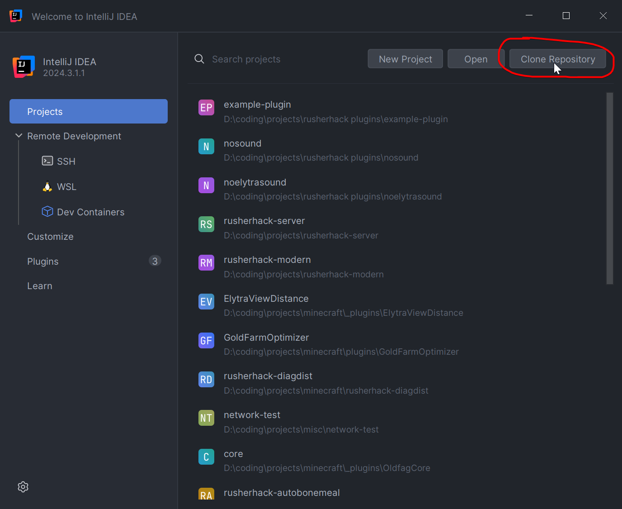The width and height of the screenshot is (622, 509).
Task: Open the GoldFarmOptimizer project
Action: point(266,338)
